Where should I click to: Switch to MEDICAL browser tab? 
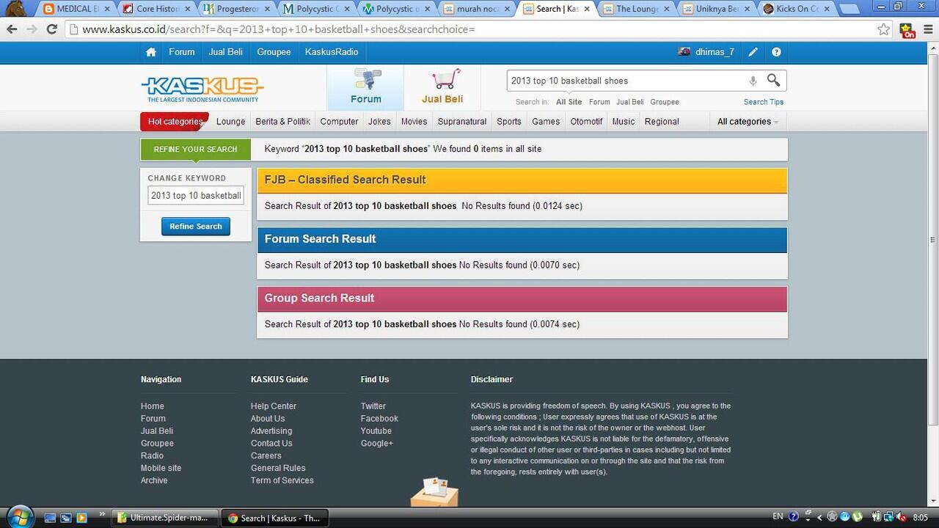[x=75, y=9]
